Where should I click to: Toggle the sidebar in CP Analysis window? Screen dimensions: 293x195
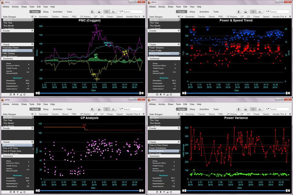[x=92, y=109]
